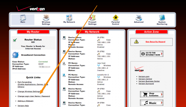
Task: Click the Broadband Connection label
Action: (x=33, y=55)
